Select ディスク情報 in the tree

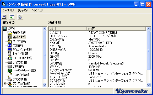(20, 62)
